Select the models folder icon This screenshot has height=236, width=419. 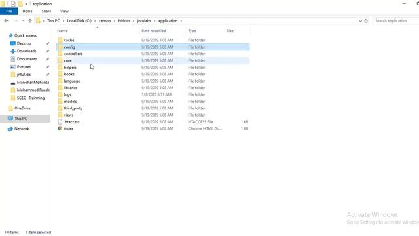[60, 102]
